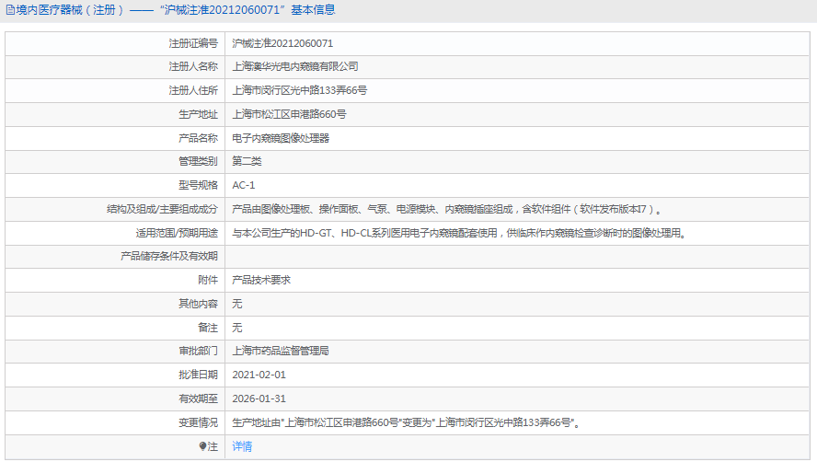The image size is (817, 462).
Task: Click the lightbulb icon next to 注
Action: pyautogui.click(x=202, y=446)
